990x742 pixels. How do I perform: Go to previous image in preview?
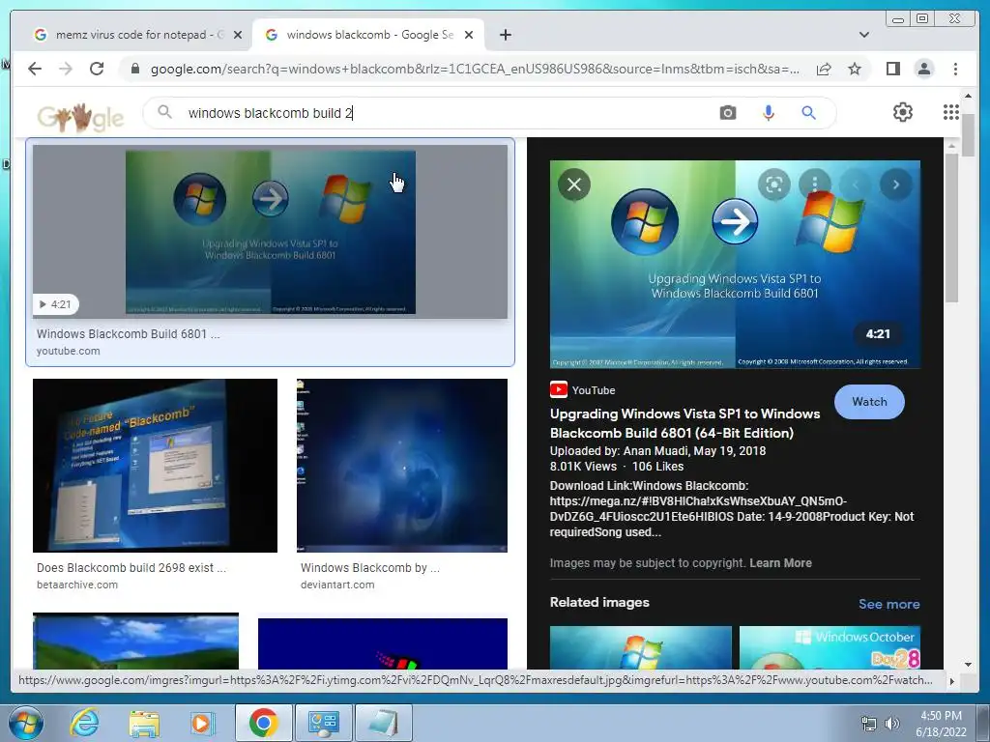click(856, 185)
